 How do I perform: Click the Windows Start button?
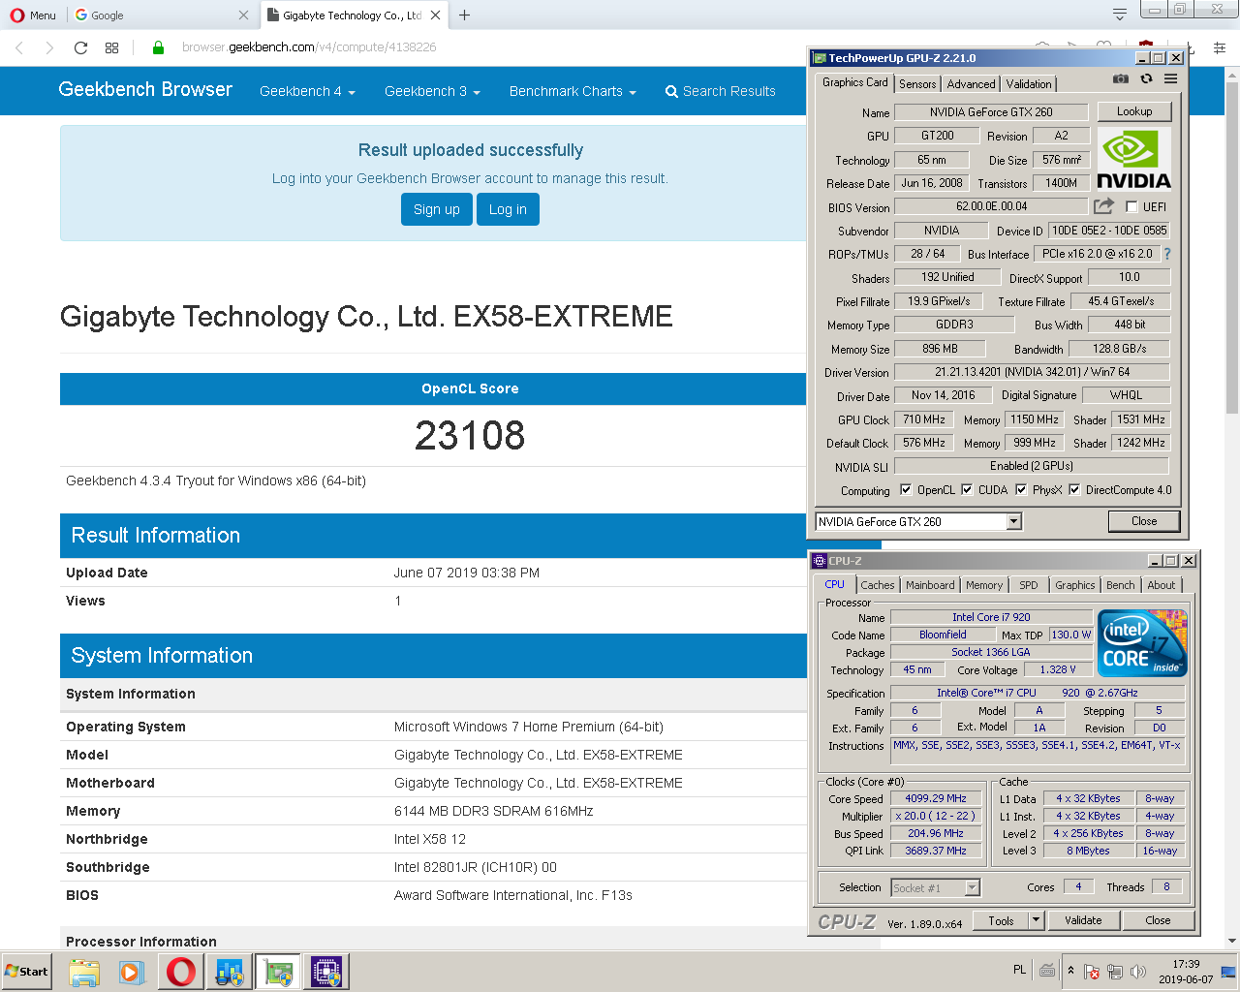(x=26, y=972)
